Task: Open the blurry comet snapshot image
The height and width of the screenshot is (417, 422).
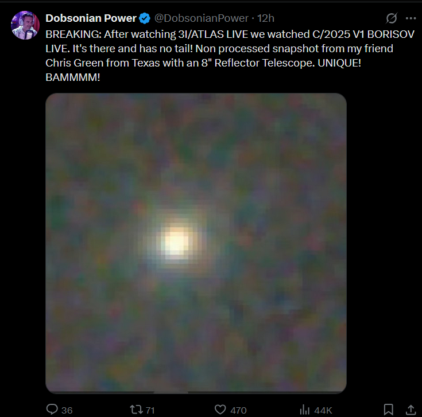Action: (196, 243)
